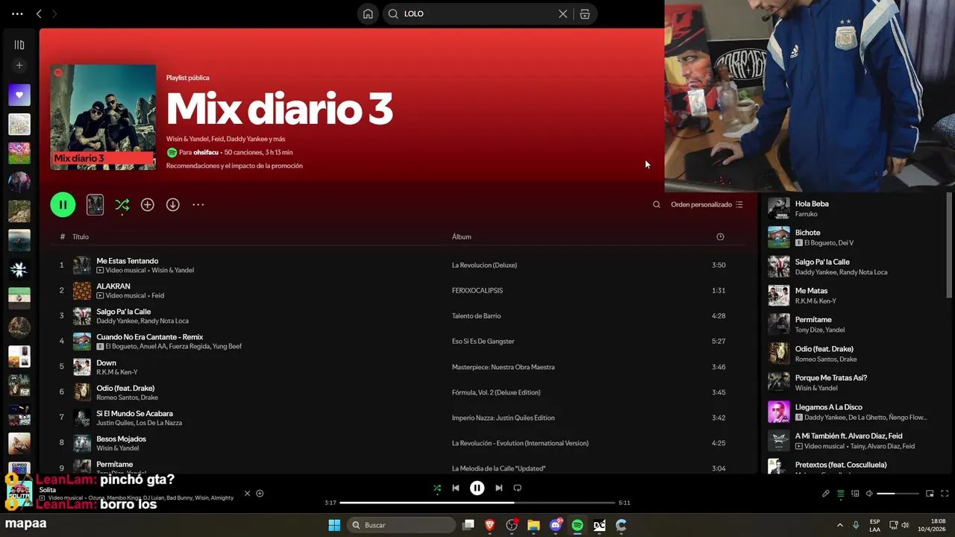Open more options for the playlist
Image resolution: width=955 pixels, height=537 pixels.
(198, 204)
